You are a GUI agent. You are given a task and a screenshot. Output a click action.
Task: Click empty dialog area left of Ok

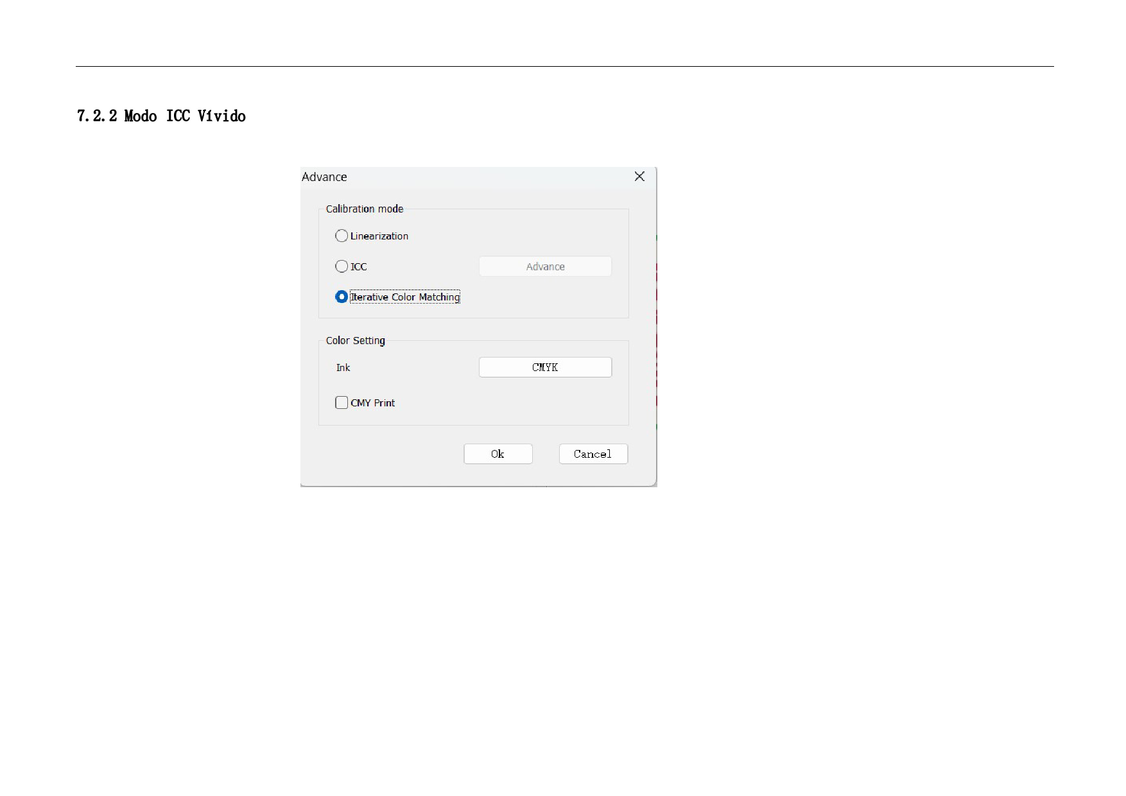[x=385, y=454]
